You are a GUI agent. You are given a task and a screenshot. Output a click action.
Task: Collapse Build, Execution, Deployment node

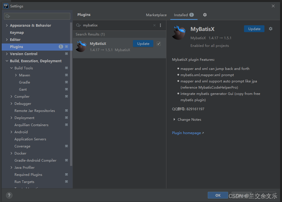click(7, 61)
